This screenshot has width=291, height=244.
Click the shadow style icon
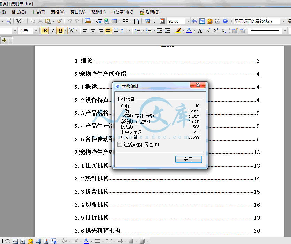pos(131,241)
